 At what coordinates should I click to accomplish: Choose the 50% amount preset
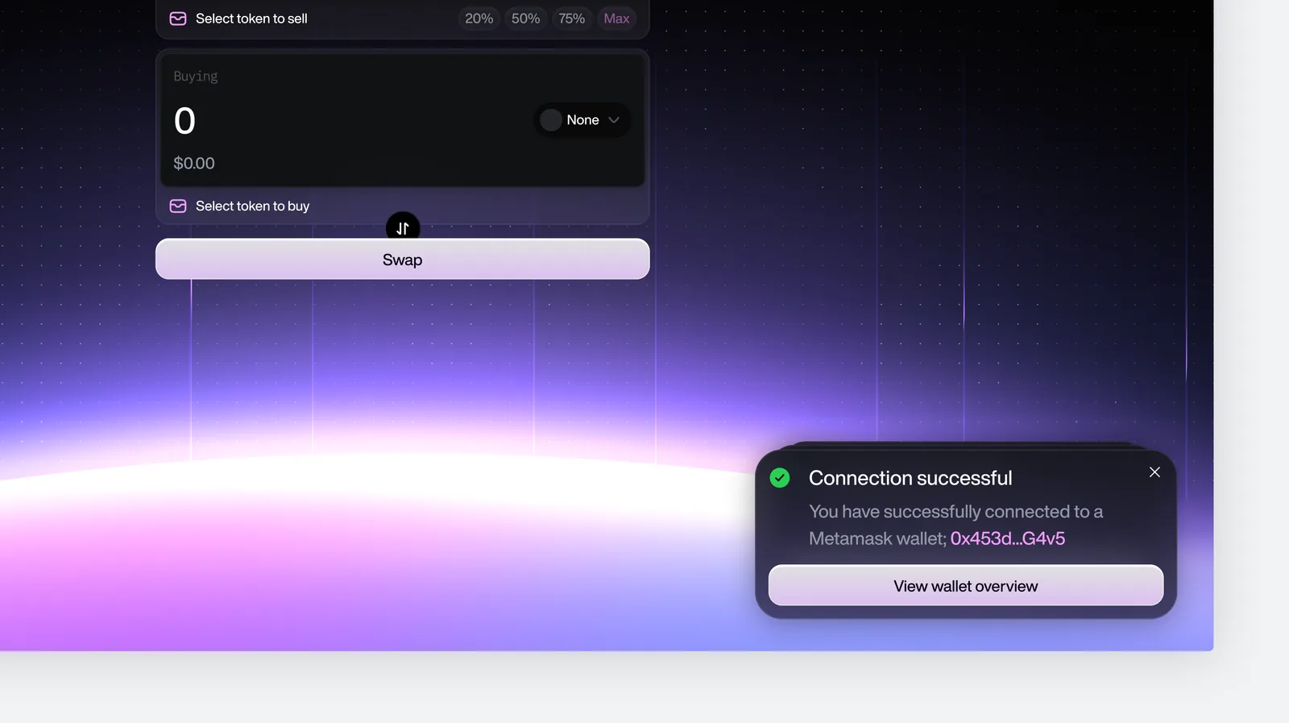[526, 19]
